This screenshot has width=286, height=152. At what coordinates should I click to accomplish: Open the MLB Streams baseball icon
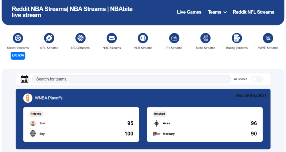[x=143, y=38]
